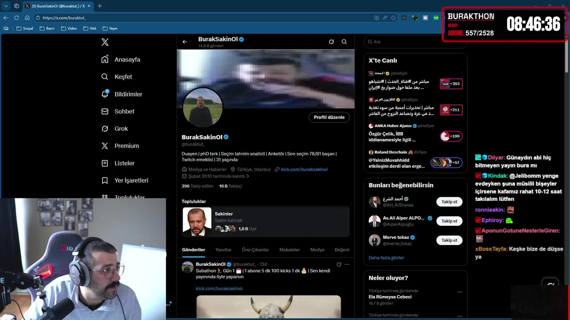Follow أحمد الشرع with Takip et

click(449, 202)
